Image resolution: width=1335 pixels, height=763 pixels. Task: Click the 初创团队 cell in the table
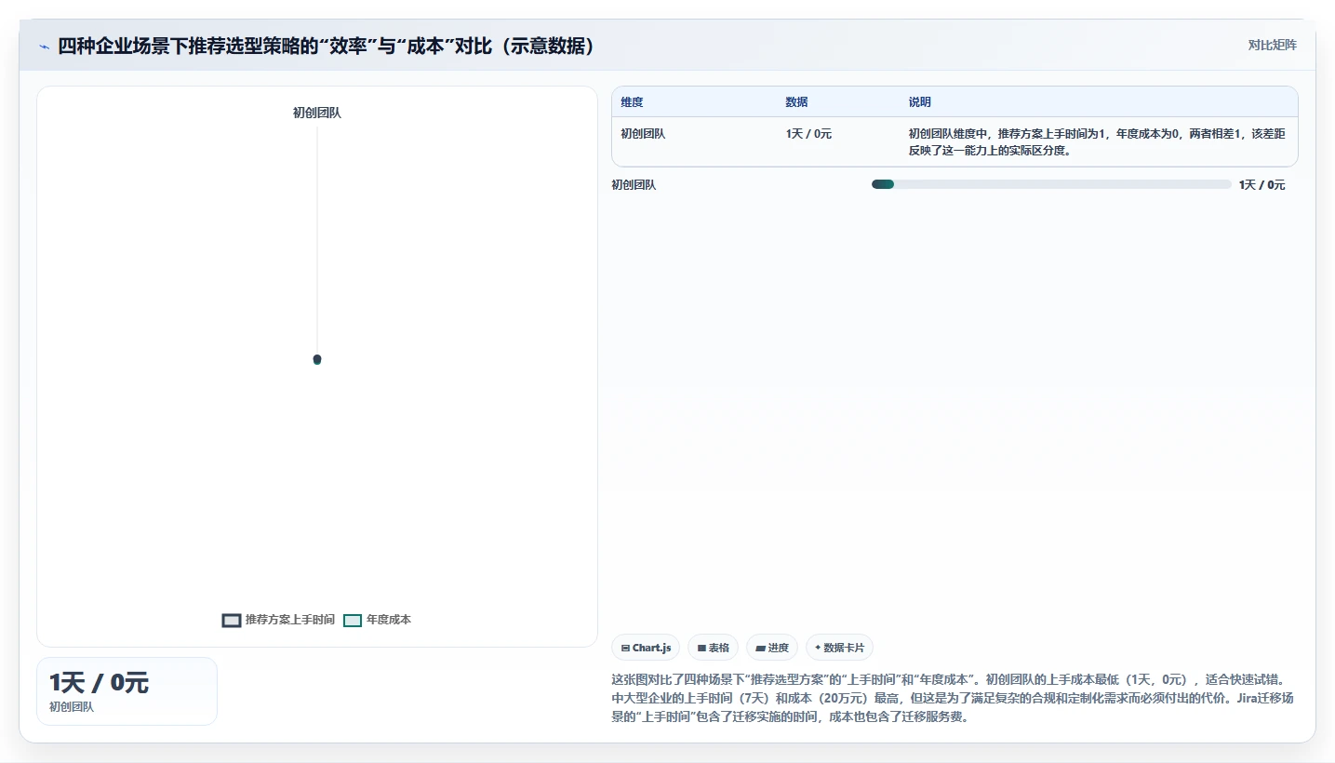point(643,134)
